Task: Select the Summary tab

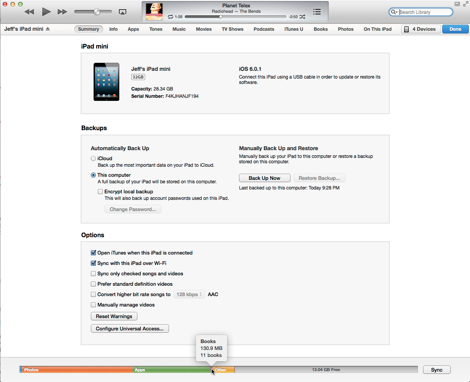Action: click(x=89, y=29)
